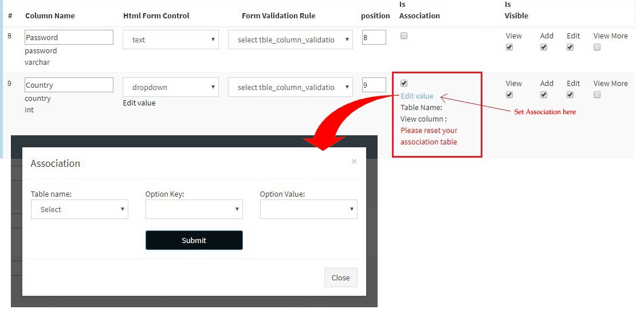Expand the Option Value dropdown
This screenshot has width=636, height=313.
[x=308, y=209]
